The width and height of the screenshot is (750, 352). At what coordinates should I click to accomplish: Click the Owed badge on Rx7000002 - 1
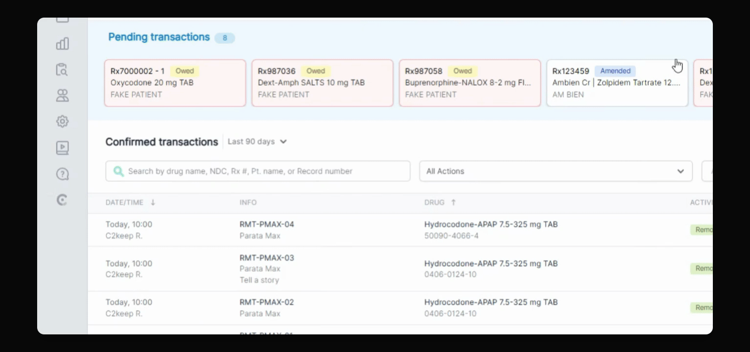(x=185, y=71)
